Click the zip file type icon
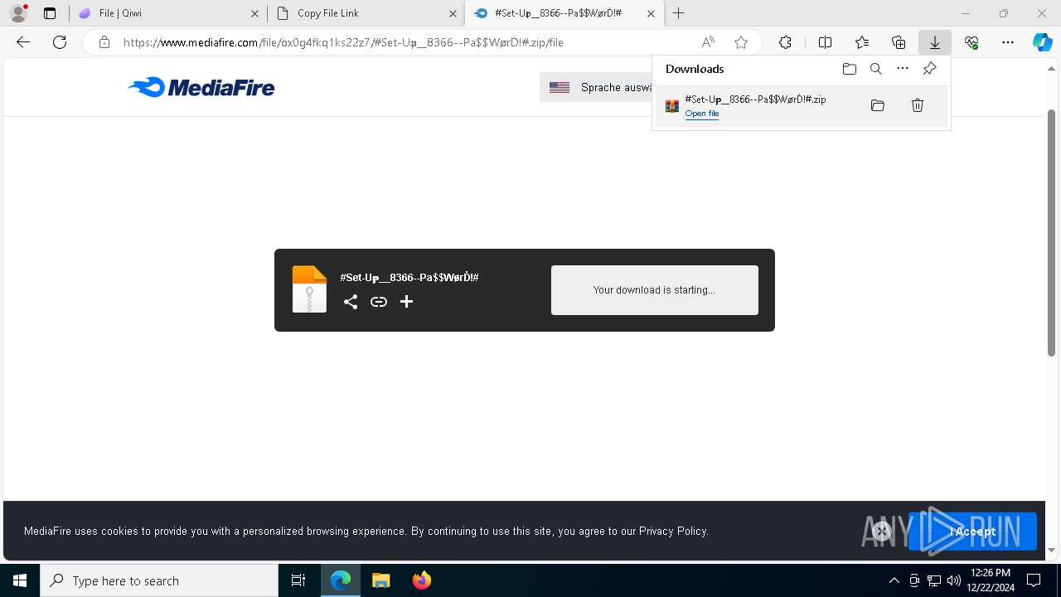The height and width of the screenshot is (597, 1061). click(309, 289)
